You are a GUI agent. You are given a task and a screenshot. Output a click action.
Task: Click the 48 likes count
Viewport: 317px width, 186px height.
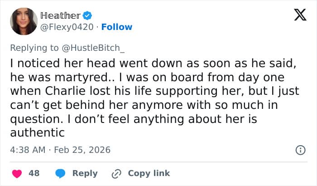click(x=34, y=173)
